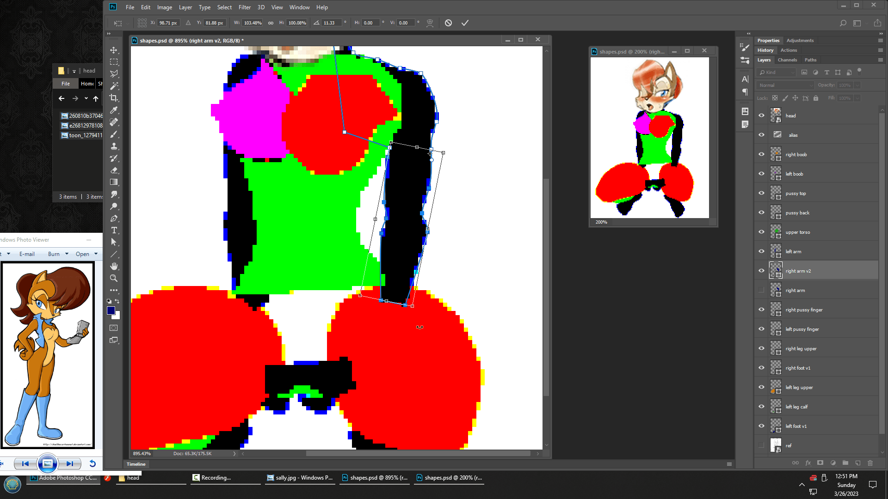The image size is (888, 499).
Task: Click the delete layer trash icon
Action: click(x=870, y=462)
